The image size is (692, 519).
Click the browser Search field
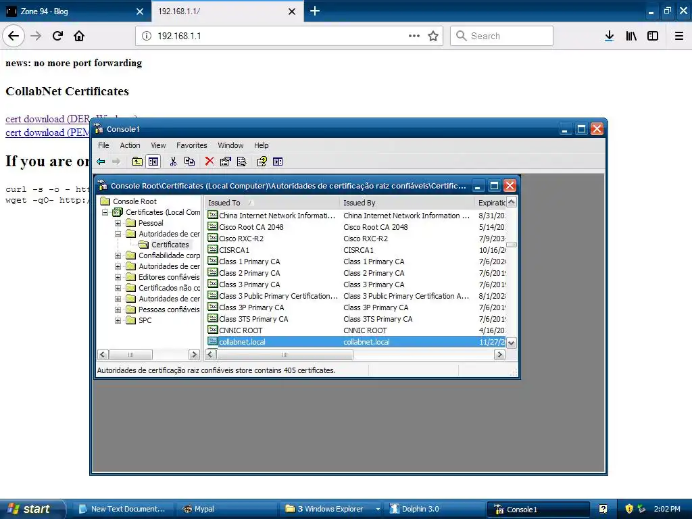tap(501, 36)
